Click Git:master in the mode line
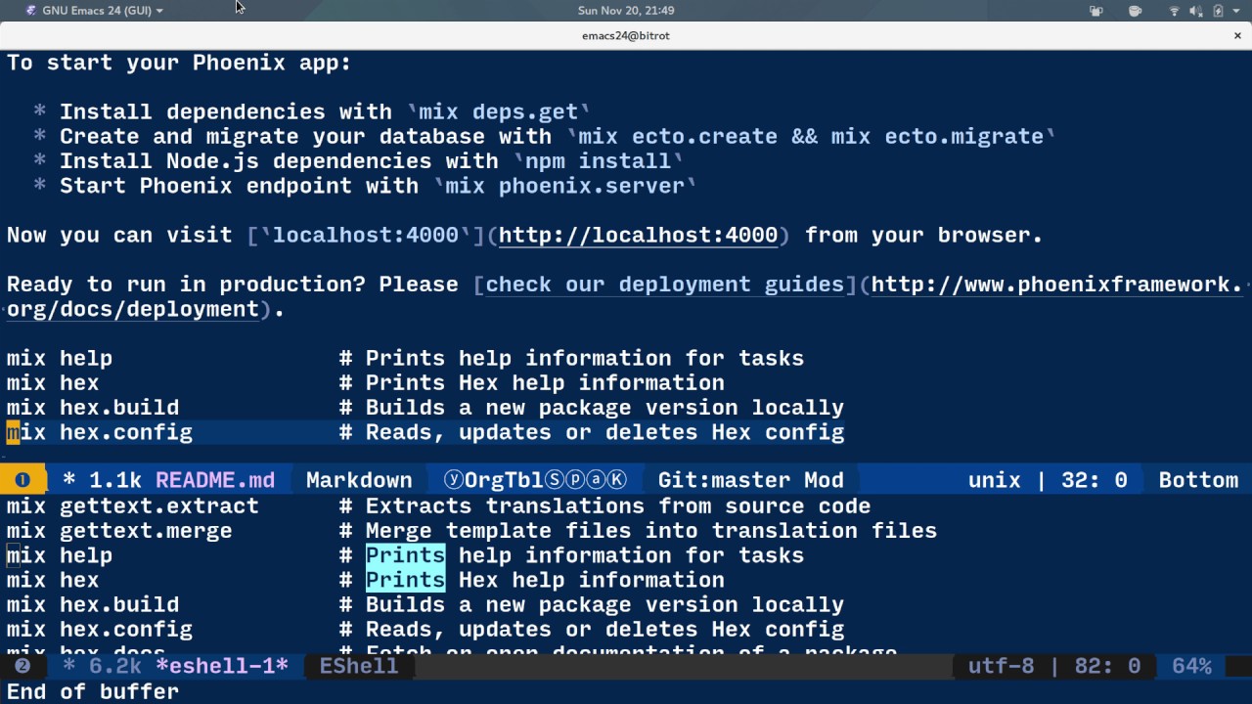1252x704 pixels. (724, 480)
